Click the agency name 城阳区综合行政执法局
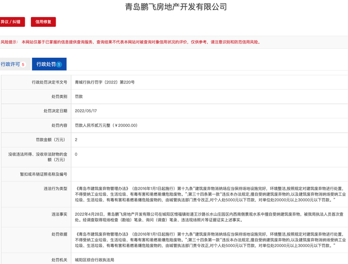Image resolution: width=348 pixels, height=264 pixels. [94, 260]
